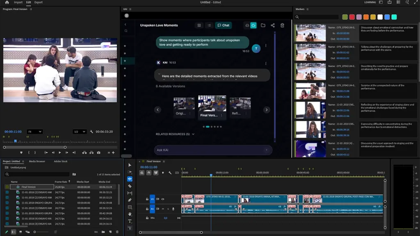Switch to the Media Browser tab
The height and width of the screenshot is (236, 420).
(37, 161)
